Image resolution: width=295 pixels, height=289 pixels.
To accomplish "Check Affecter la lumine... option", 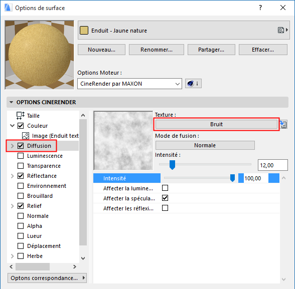I will pos(165,188).
